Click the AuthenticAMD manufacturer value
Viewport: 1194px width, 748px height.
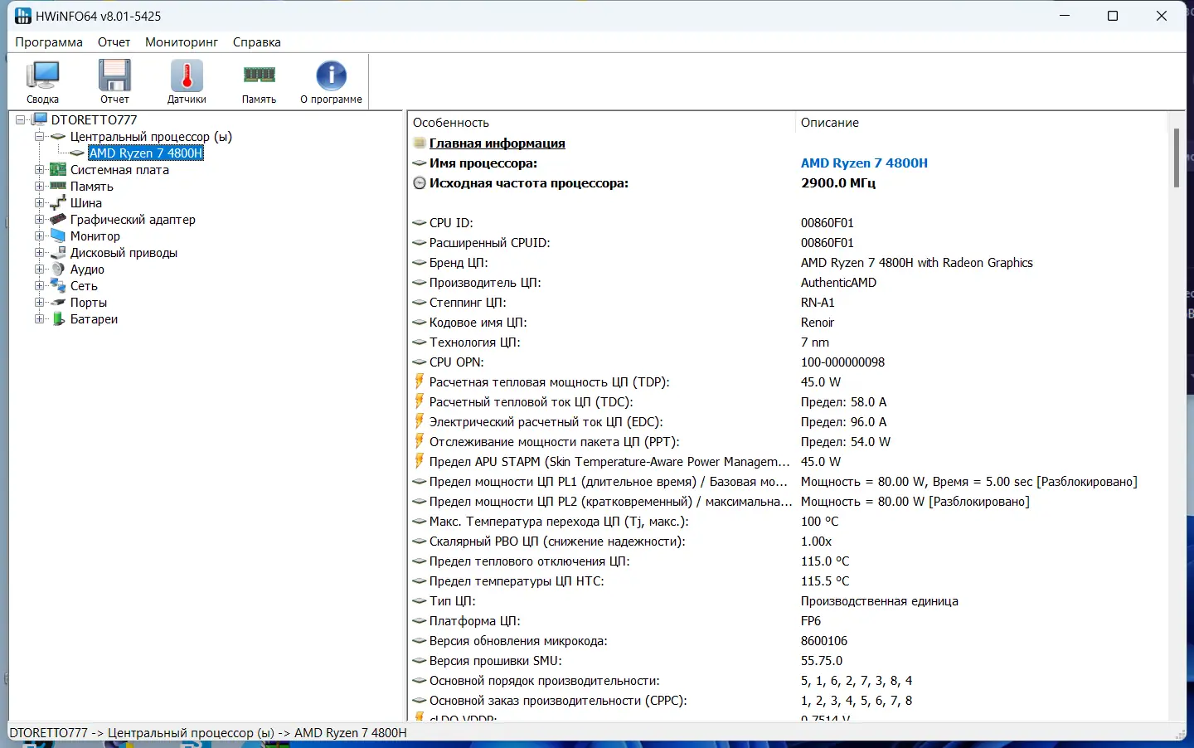point(838,283)
